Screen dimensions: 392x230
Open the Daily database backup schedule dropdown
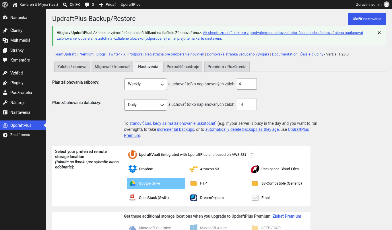[145, 105]
